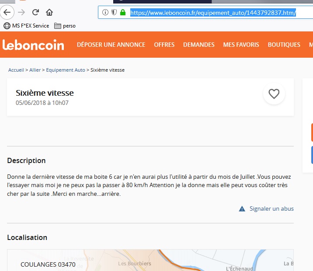Click the leboncoin URL in the address bar
Viewport: 313px width, 271px height.
coord(213,13)
